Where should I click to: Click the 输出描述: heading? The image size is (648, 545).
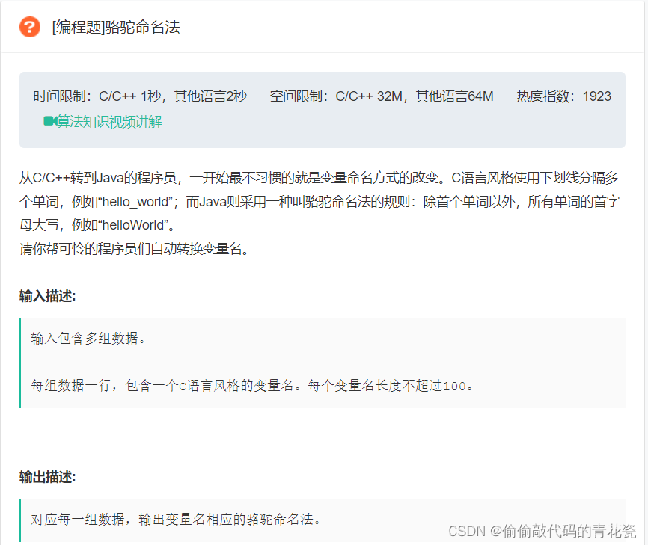pyautogui.click(x=48, y=477)
